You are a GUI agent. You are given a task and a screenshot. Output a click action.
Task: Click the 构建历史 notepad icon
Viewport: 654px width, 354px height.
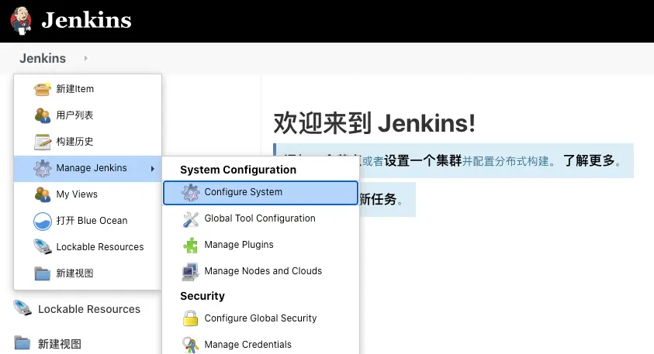[43, 142]
